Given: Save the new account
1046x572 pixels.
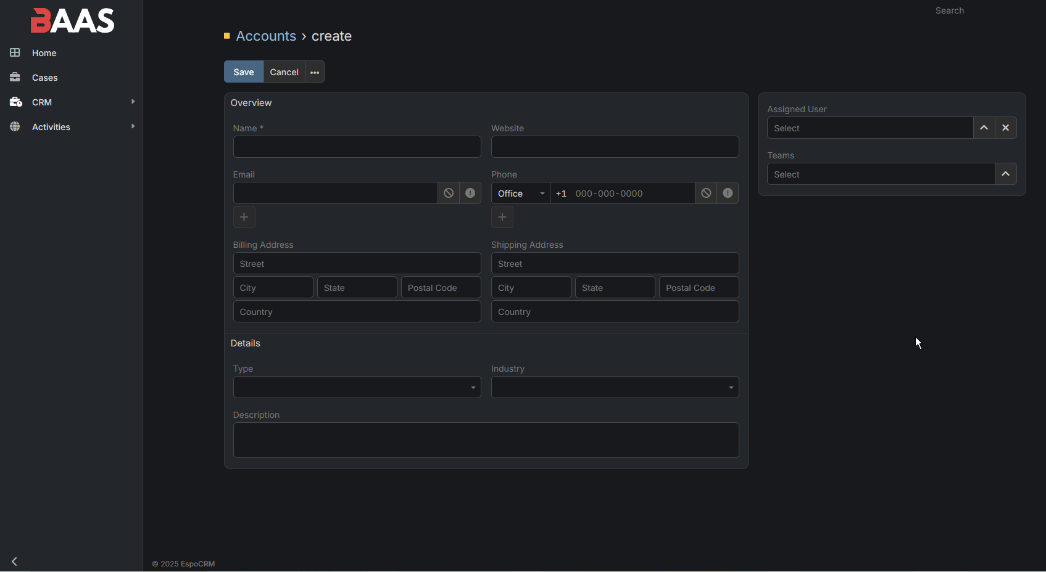Looking at the screenshot, I should [x=243, y=71].
